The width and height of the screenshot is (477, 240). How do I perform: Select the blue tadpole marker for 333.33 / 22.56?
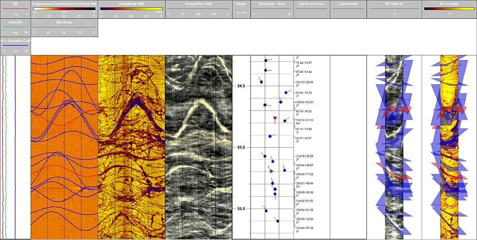point(261,82)
